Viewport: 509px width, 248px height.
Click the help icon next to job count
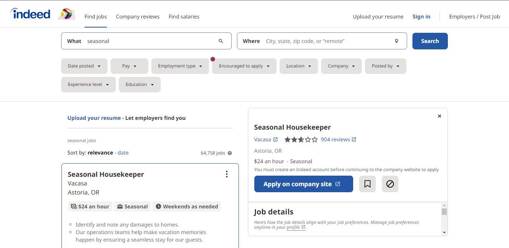[x=230, y=153]
